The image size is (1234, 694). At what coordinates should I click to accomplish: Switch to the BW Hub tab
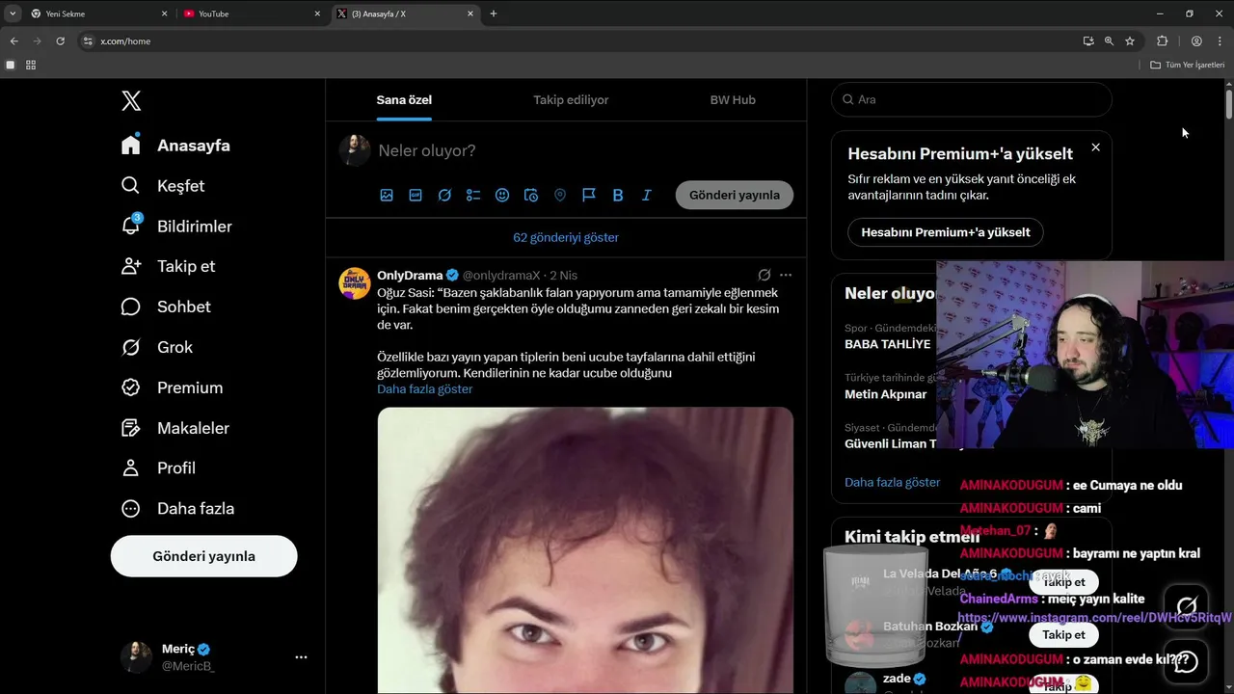click(x=733, y=99)
